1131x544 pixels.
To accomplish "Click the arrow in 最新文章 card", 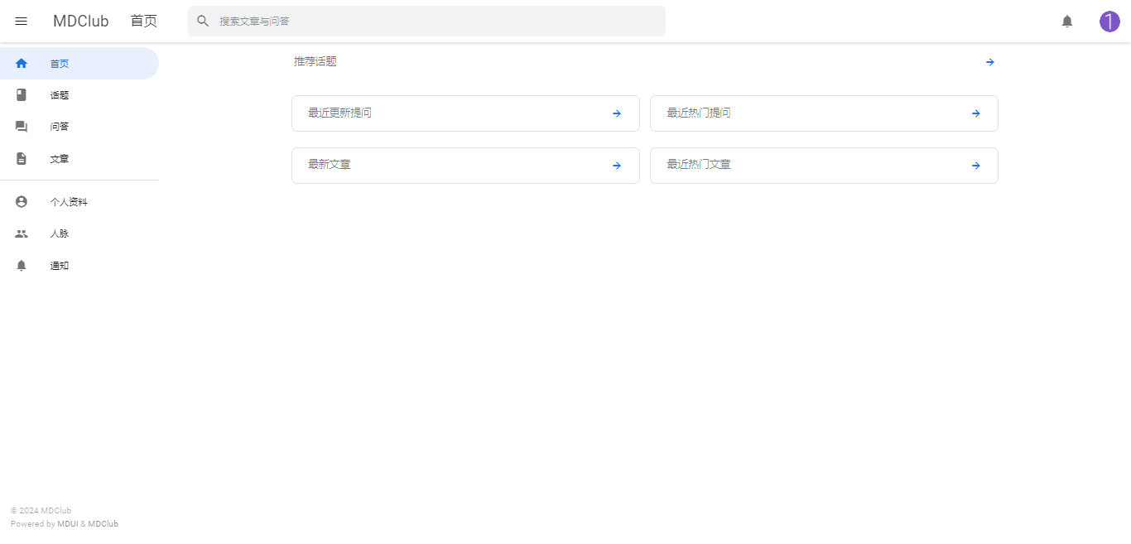I will [617, 166].
